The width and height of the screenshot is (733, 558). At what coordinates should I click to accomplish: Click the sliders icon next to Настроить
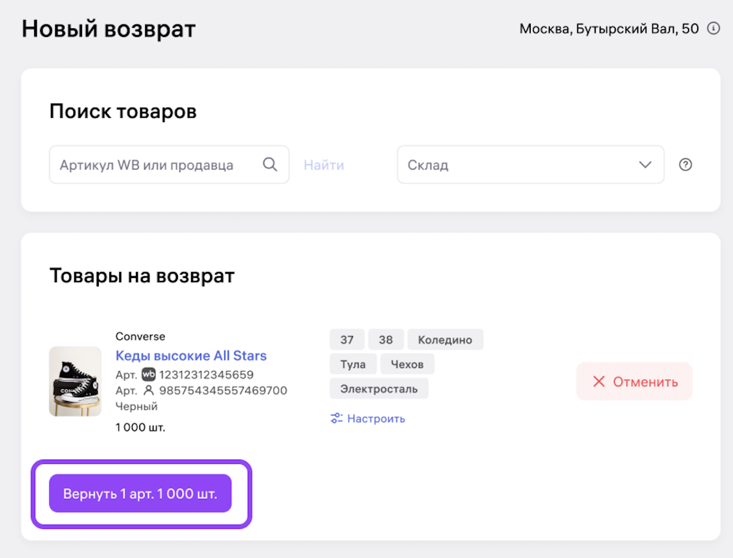(x=336, y=418)
